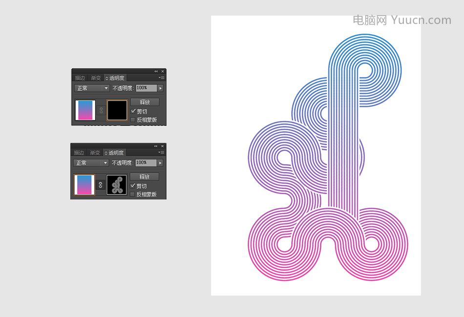Screen dimensions: 464x317
Task: Switch to the 描边 tab in the lower panel
Action: tap(79, 153)
